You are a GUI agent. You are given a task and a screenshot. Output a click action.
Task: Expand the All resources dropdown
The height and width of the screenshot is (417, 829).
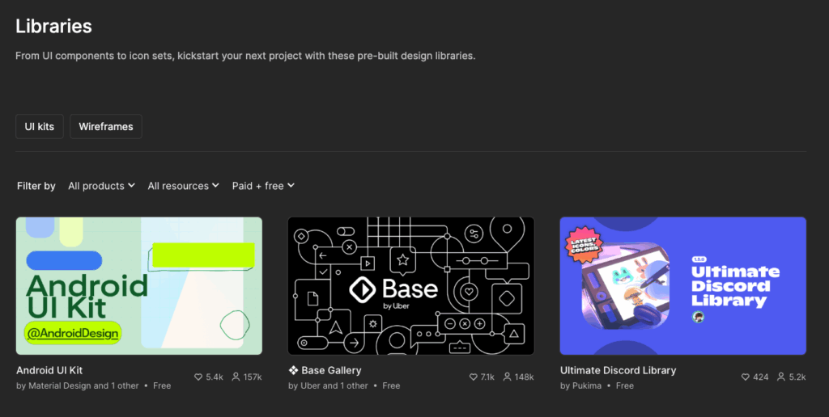click(x=183, y=186)
